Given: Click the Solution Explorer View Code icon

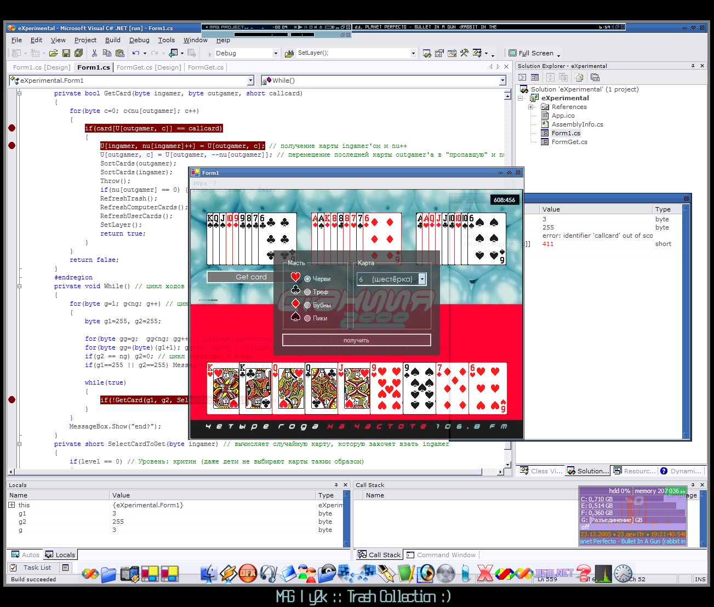Looking at the screenshot, I should click(522, 78).
